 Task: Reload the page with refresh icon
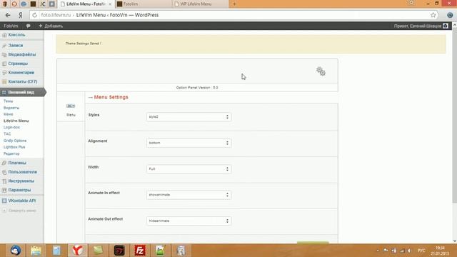[x=34, y=15]
